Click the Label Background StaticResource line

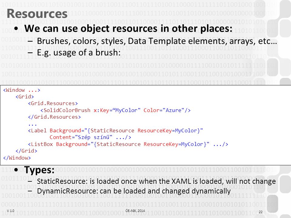point(115,131)
